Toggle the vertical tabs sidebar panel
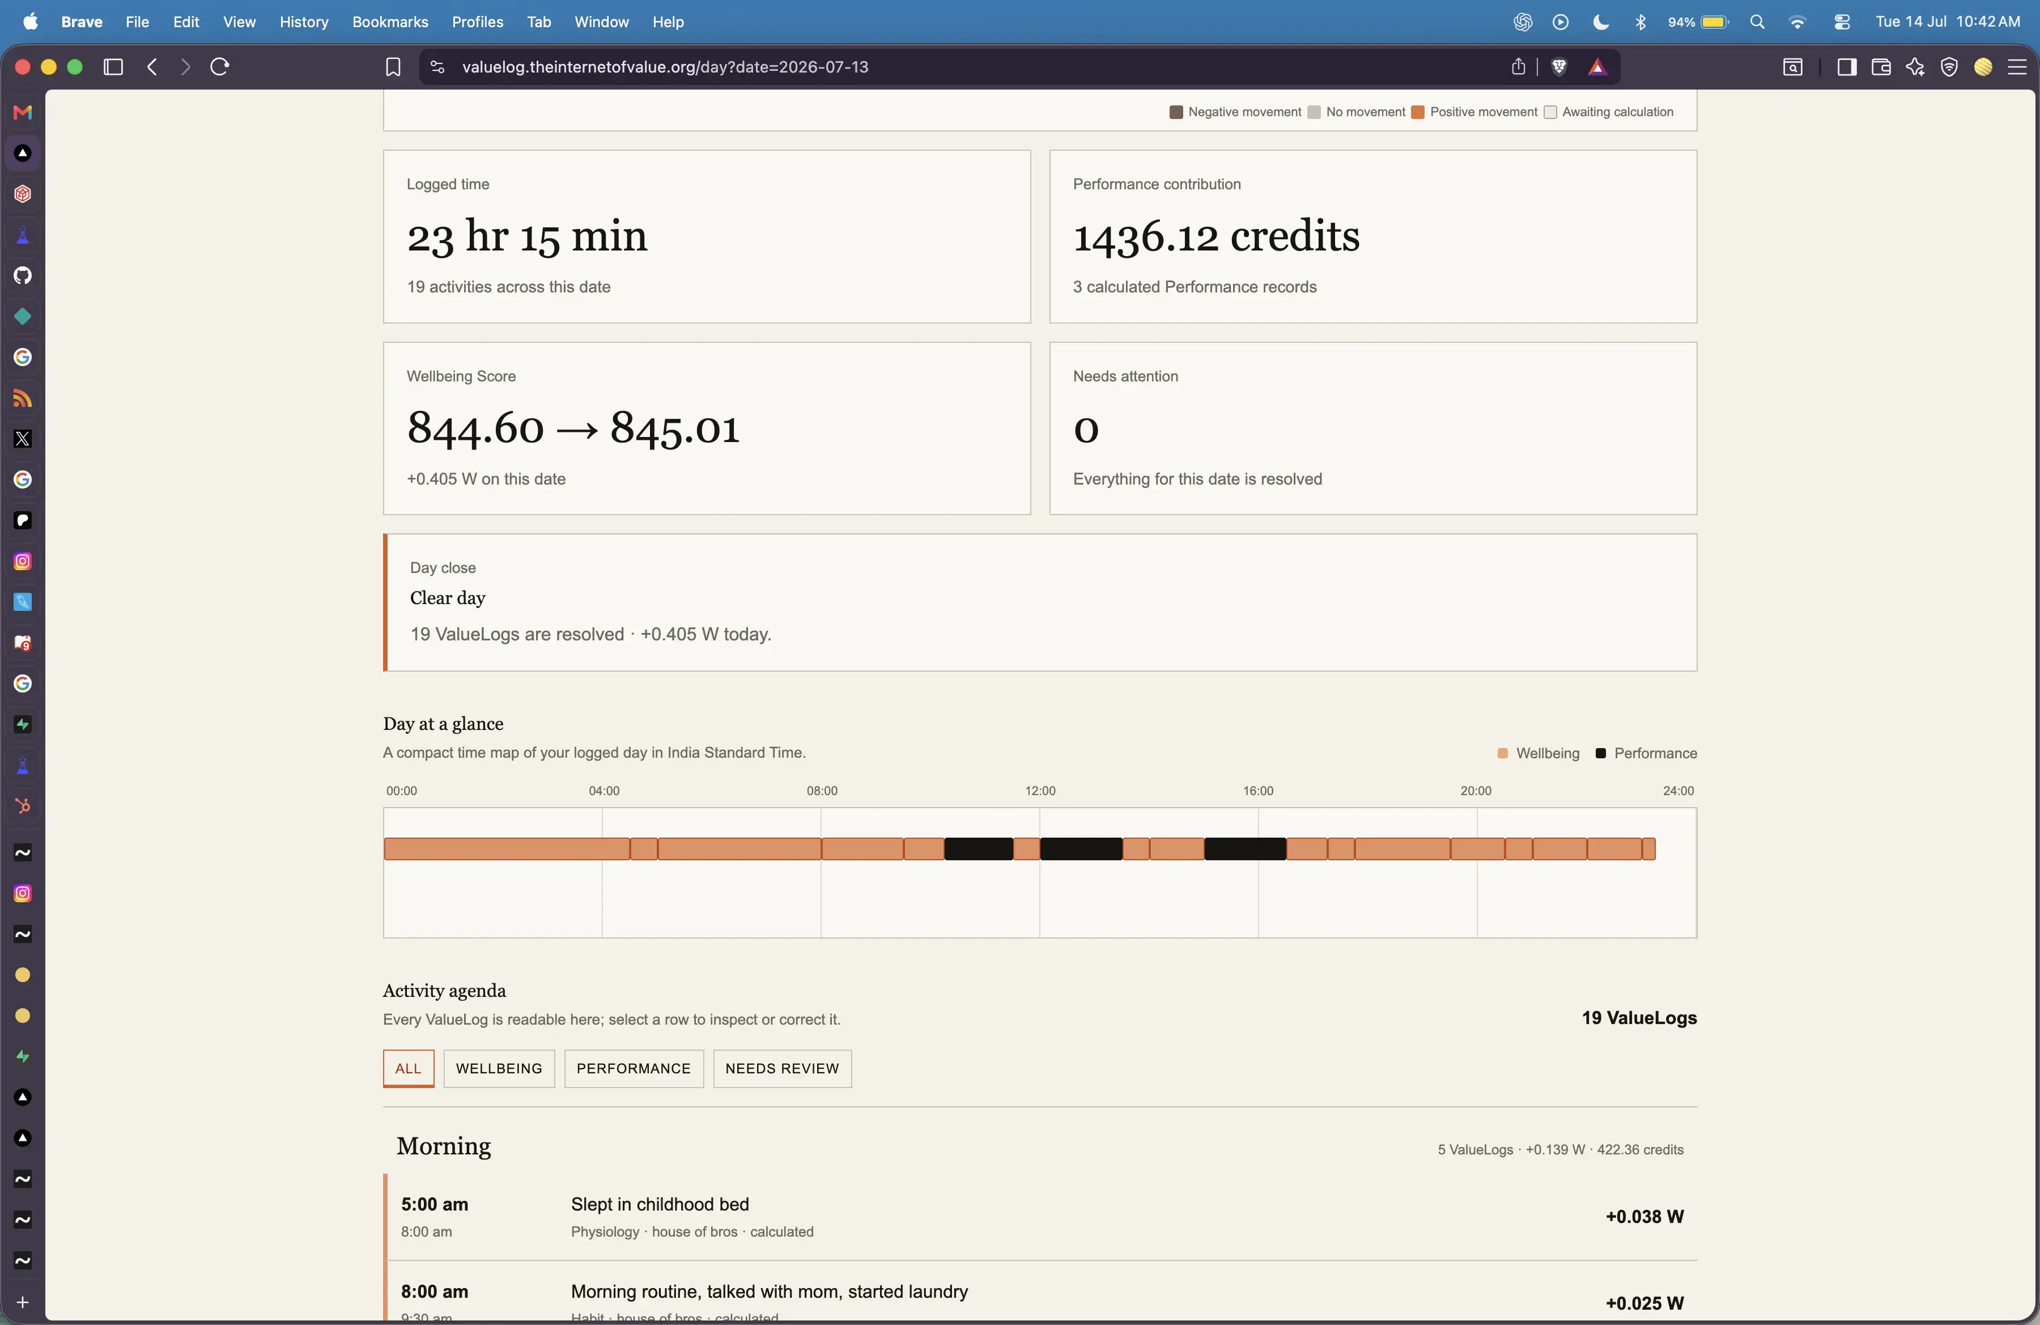 [113, 67]
